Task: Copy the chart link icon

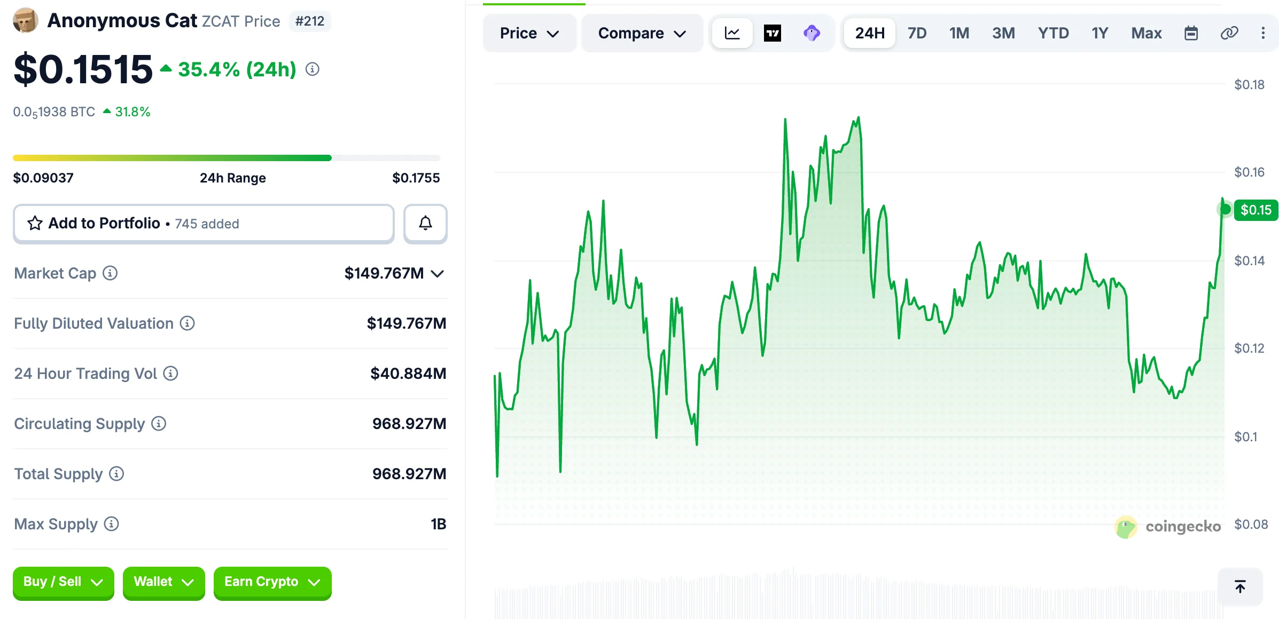Action: [1229, 33]
